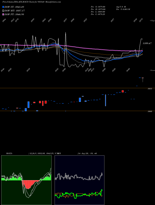Click the 'Pre O: 1079.00' open value
The height and width of the screenshot is (205, 155).
(98, 7)
